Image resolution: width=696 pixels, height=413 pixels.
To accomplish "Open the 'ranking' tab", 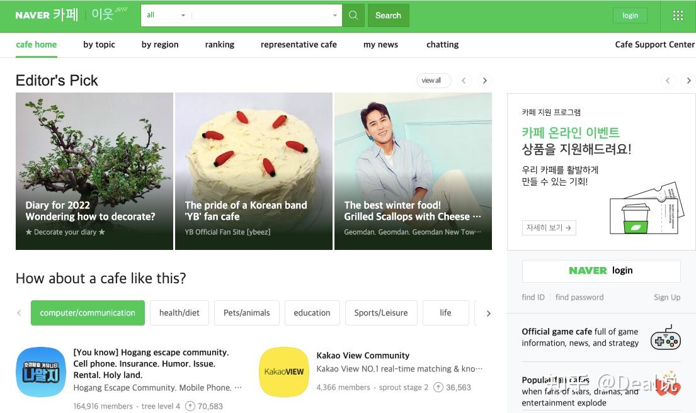I will click(x=219, y=45).
